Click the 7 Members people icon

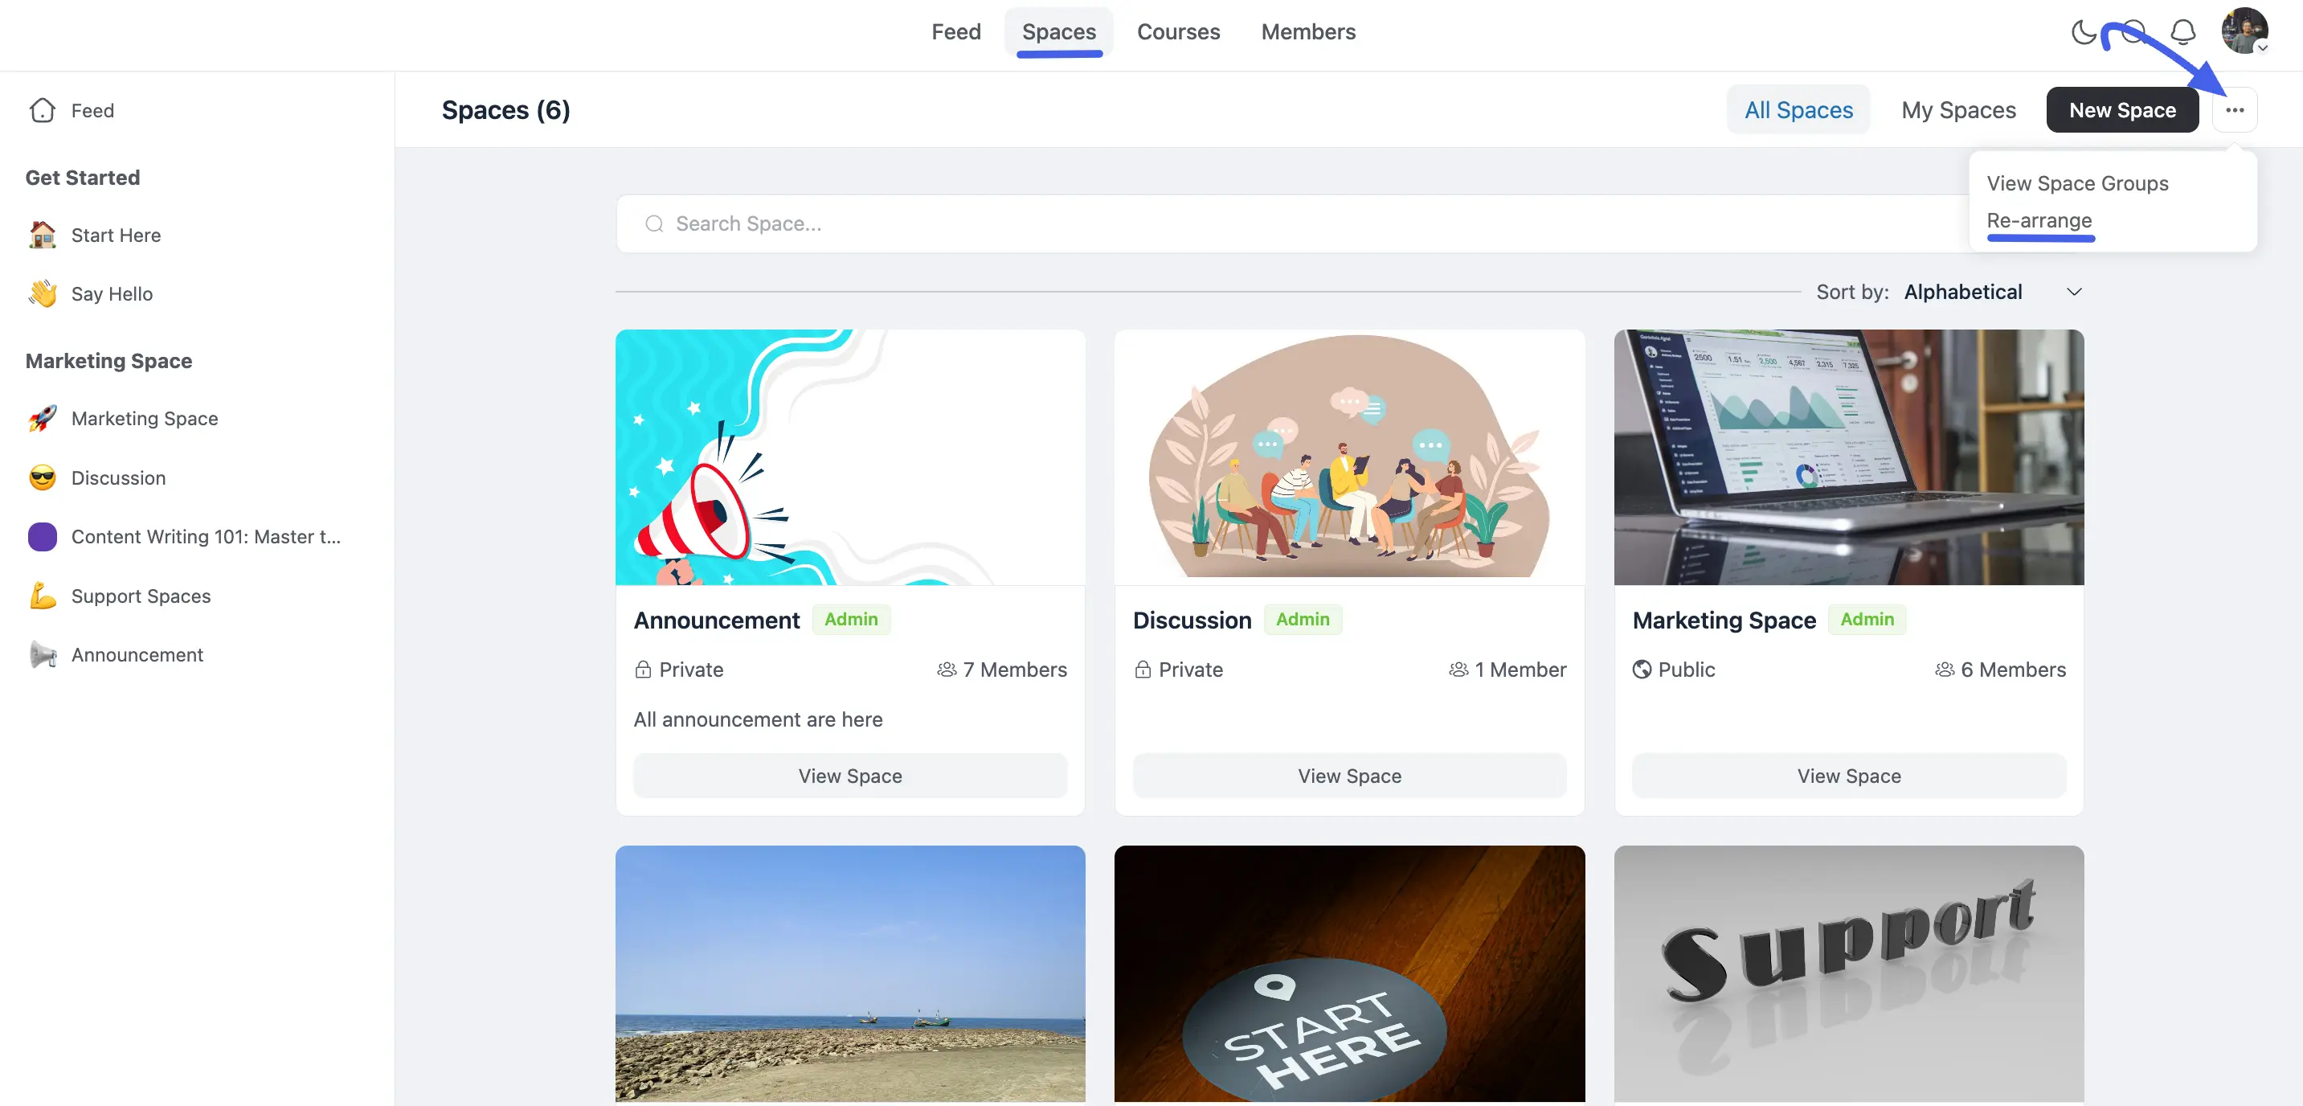(x=946, y=670)
